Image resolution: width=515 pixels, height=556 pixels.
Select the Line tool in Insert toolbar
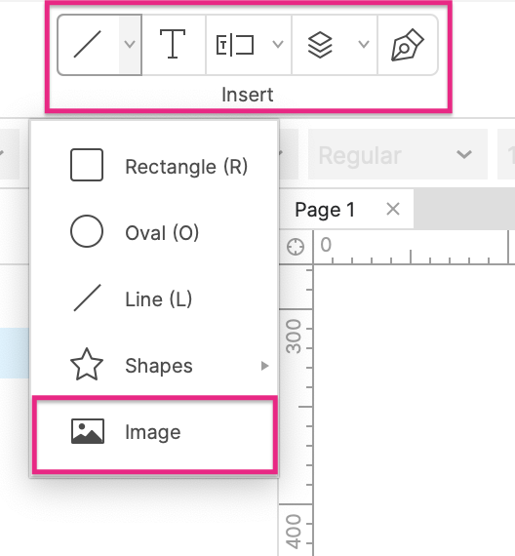tap(88, 44)
